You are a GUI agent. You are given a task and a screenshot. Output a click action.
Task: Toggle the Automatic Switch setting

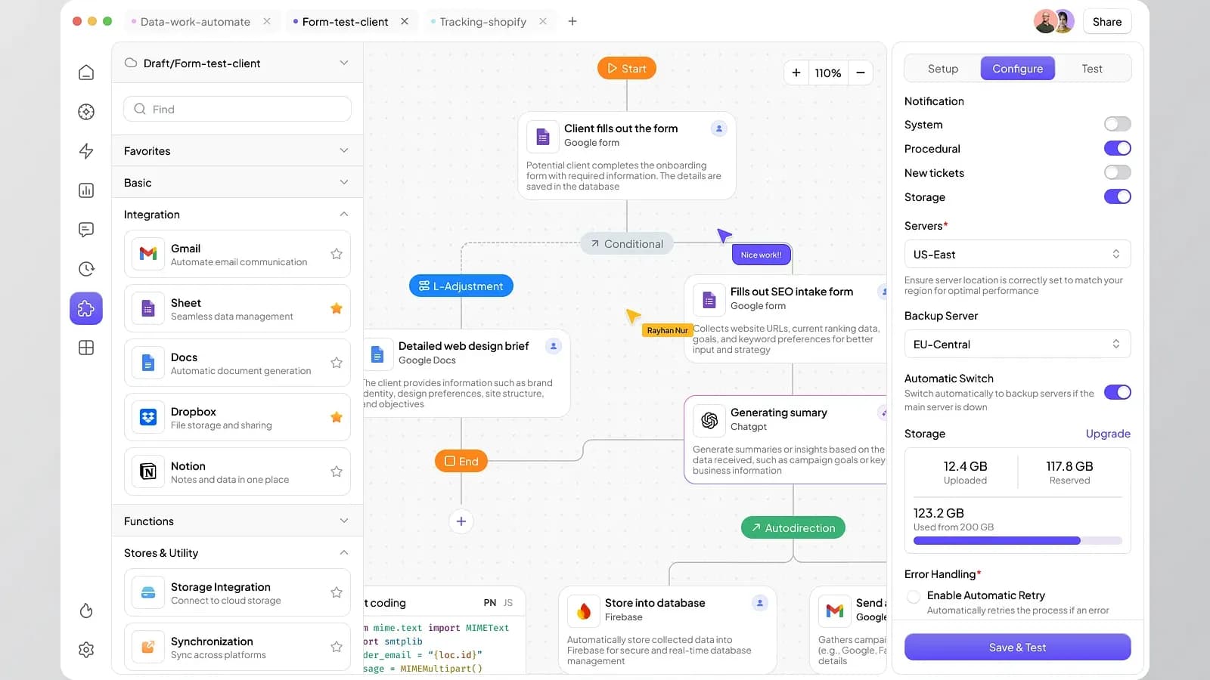(x=1118, y=392)
